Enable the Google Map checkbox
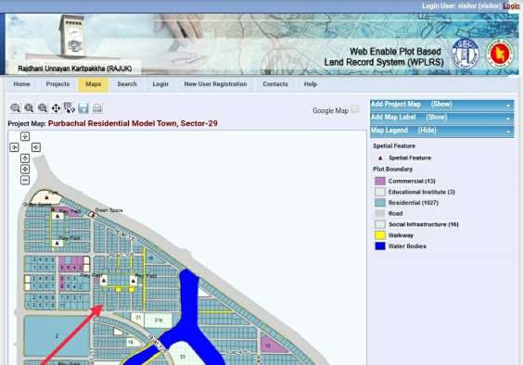The height and width of the screenshot is (365, 523). coord(355,109)
